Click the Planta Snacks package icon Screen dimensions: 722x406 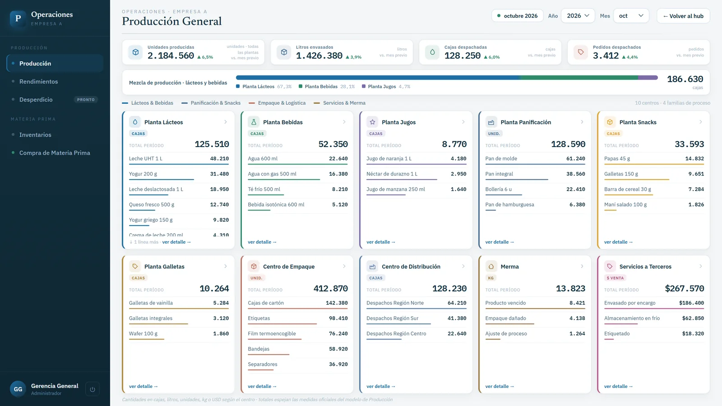[610, 122]
